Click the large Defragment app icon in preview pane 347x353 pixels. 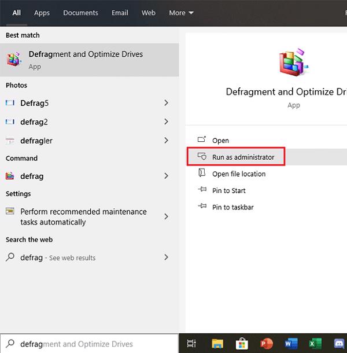pos(293,62)
